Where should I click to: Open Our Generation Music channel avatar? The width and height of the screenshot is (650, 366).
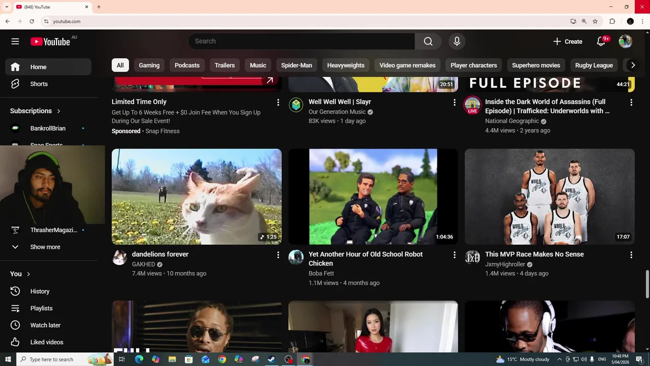[x=296, y=105]
